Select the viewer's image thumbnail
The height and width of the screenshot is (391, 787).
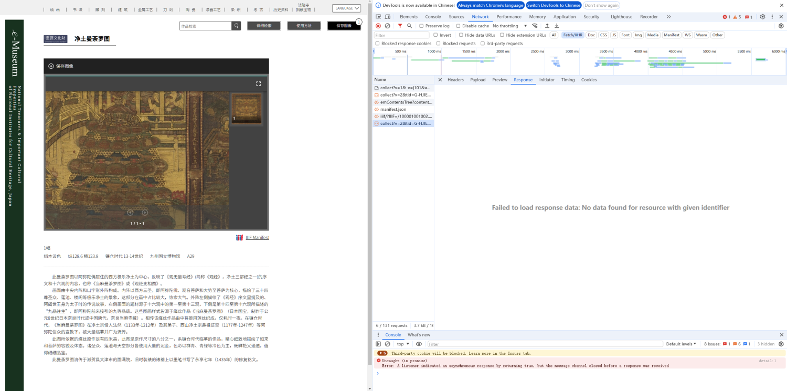(x=246, y=109)
